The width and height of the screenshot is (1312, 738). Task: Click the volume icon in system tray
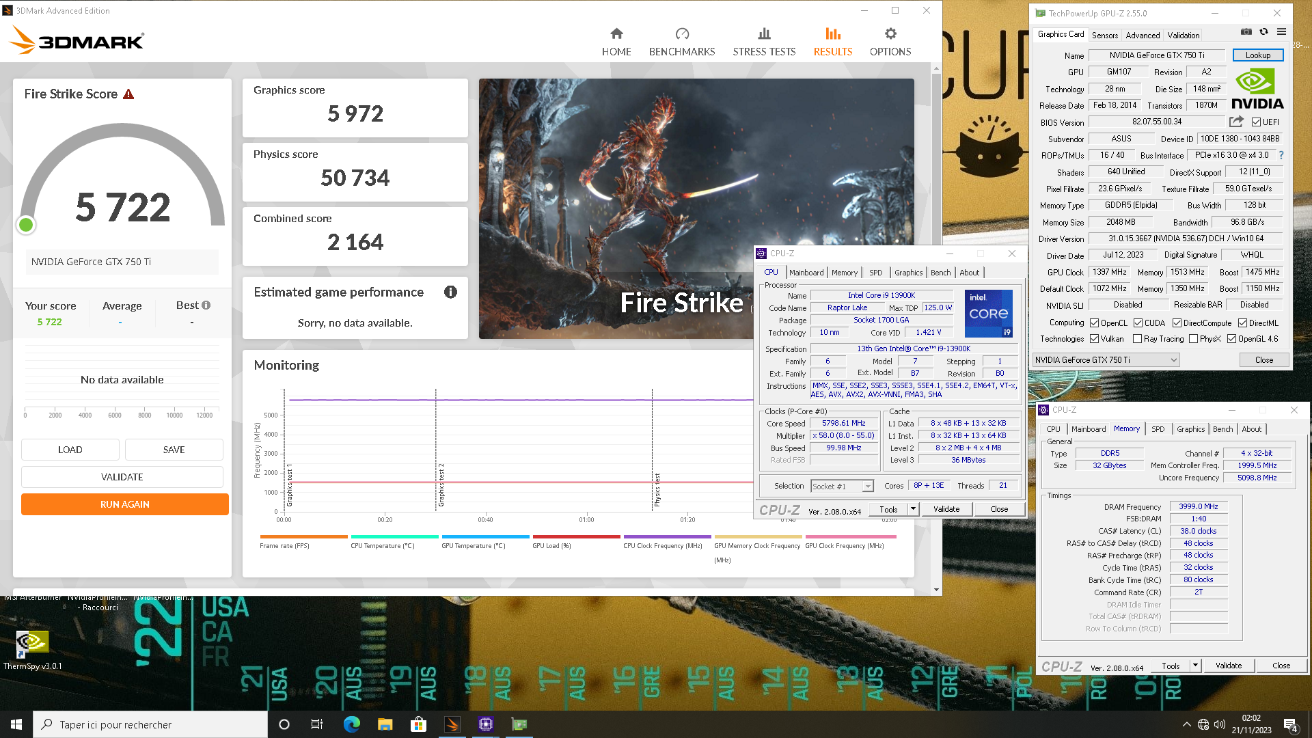(1220, 724)
